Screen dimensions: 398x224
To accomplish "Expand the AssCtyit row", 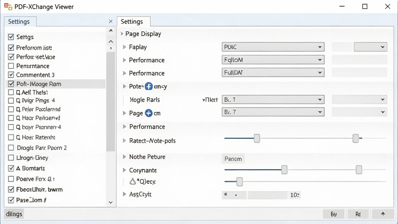I will [124, 194].
